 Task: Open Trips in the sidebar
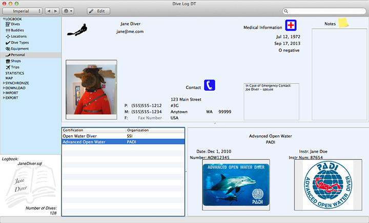click(15, 67)
